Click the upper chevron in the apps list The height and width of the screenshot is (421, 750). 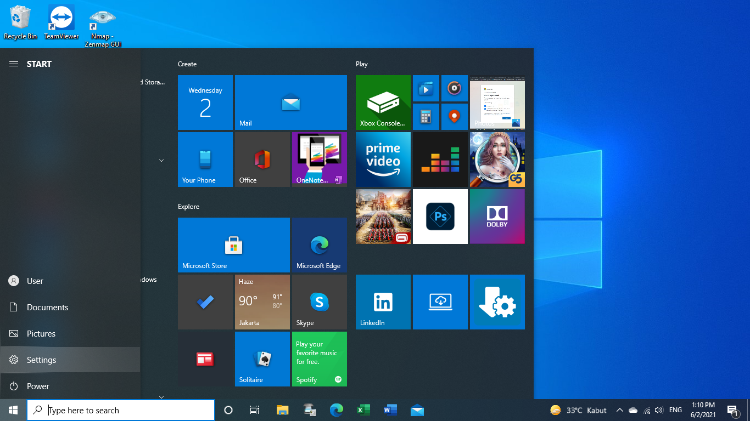161,160
